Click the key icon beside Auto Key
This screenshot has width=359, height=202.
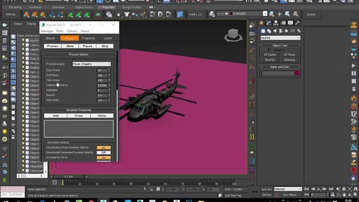pyautogui.click(x=254, y=191)
